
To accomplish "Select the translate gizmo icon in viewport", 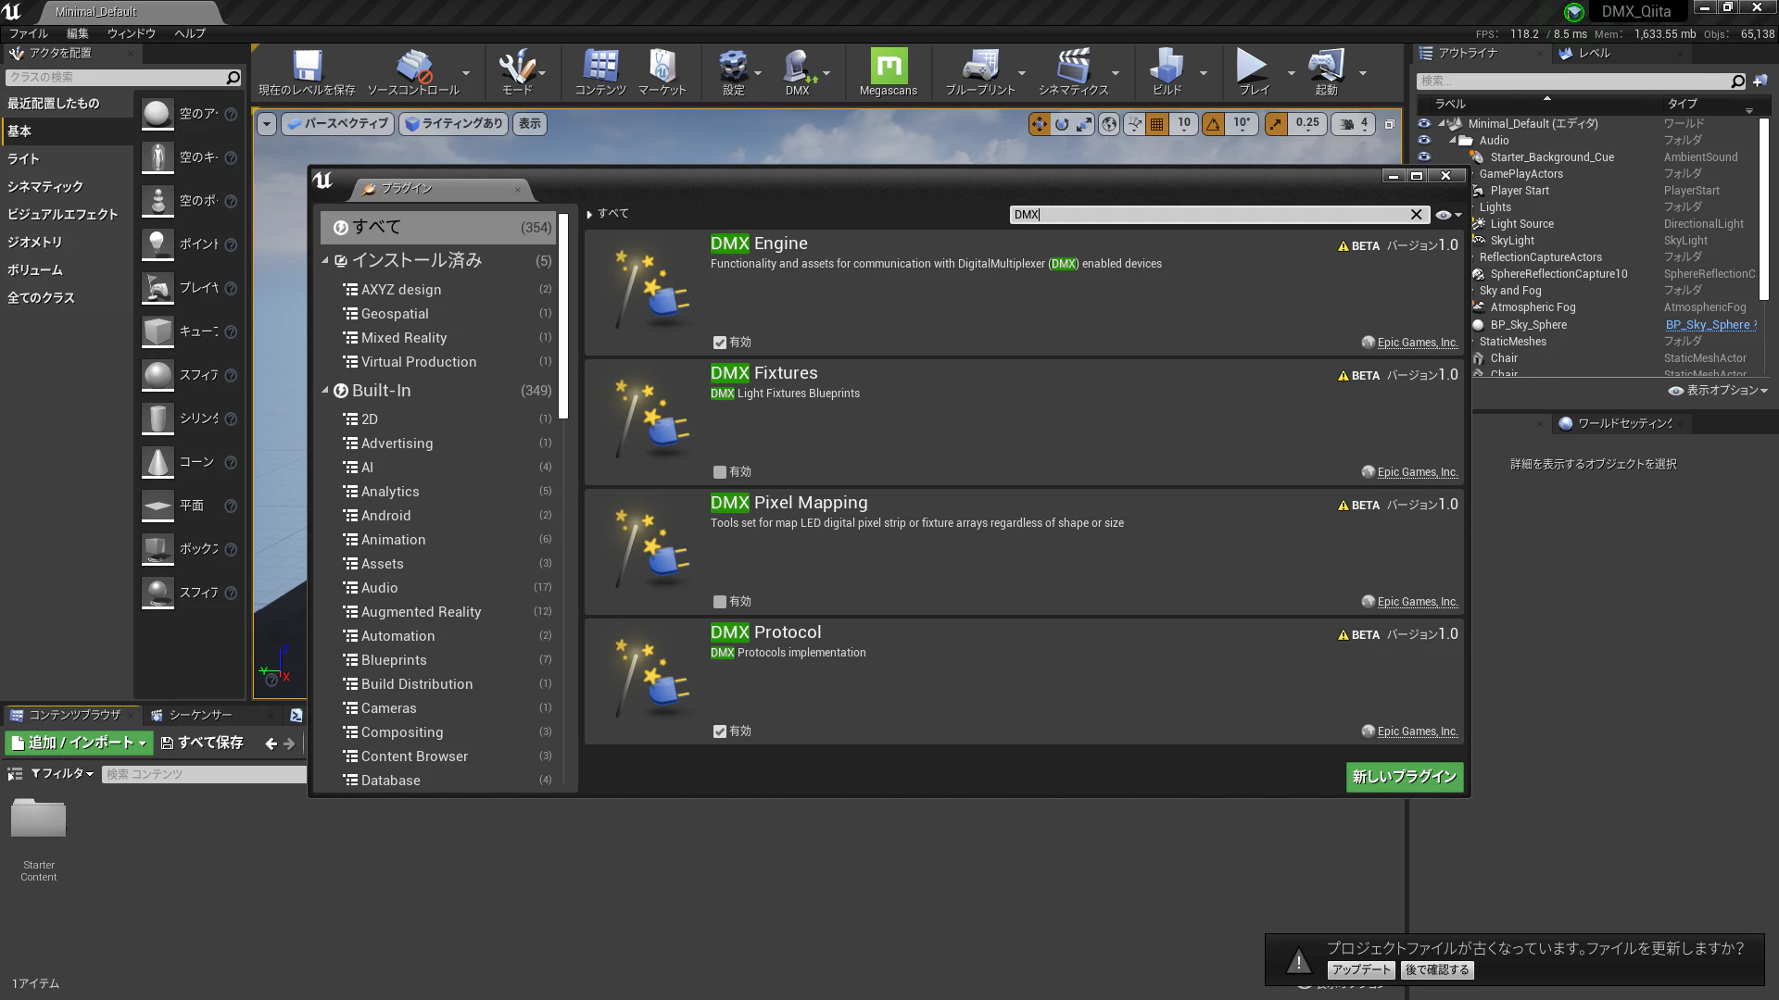I will pos(1040,124).
